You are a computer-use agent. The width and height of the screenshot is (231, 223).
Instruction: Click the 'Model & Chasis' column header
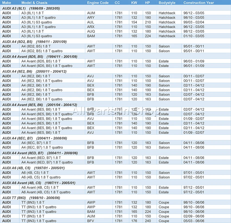[34, 3]
